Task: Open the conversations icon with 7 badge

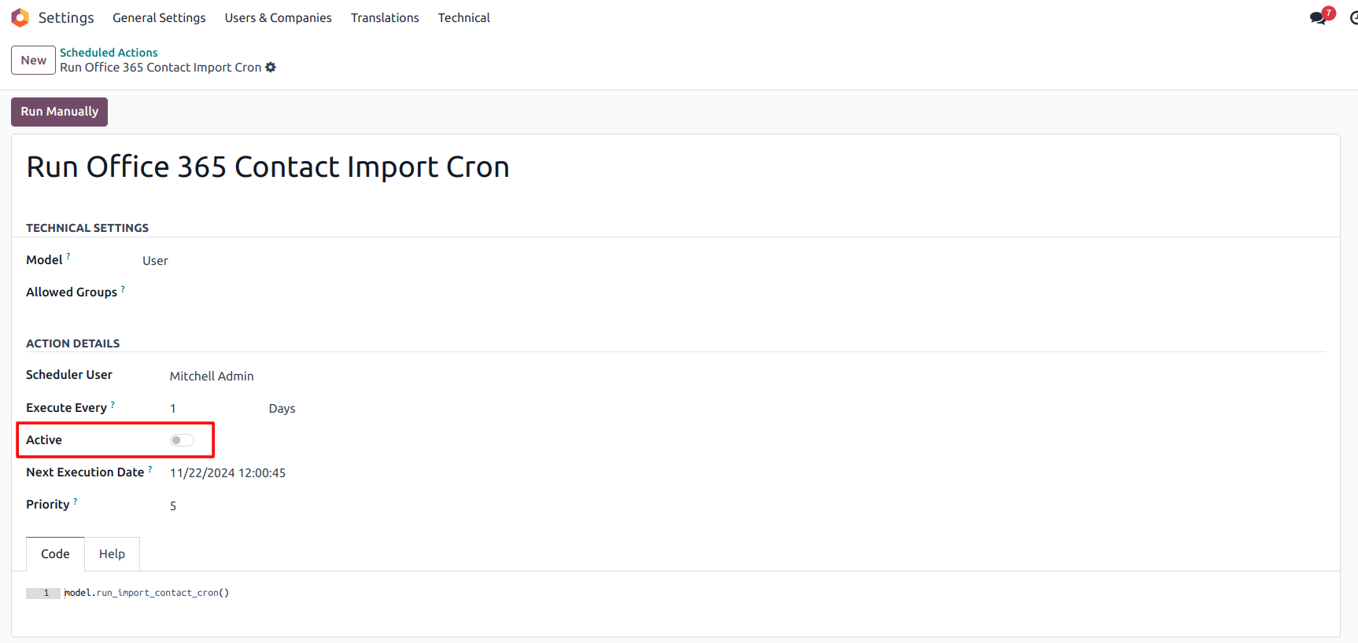Action: pos(1319,17)
